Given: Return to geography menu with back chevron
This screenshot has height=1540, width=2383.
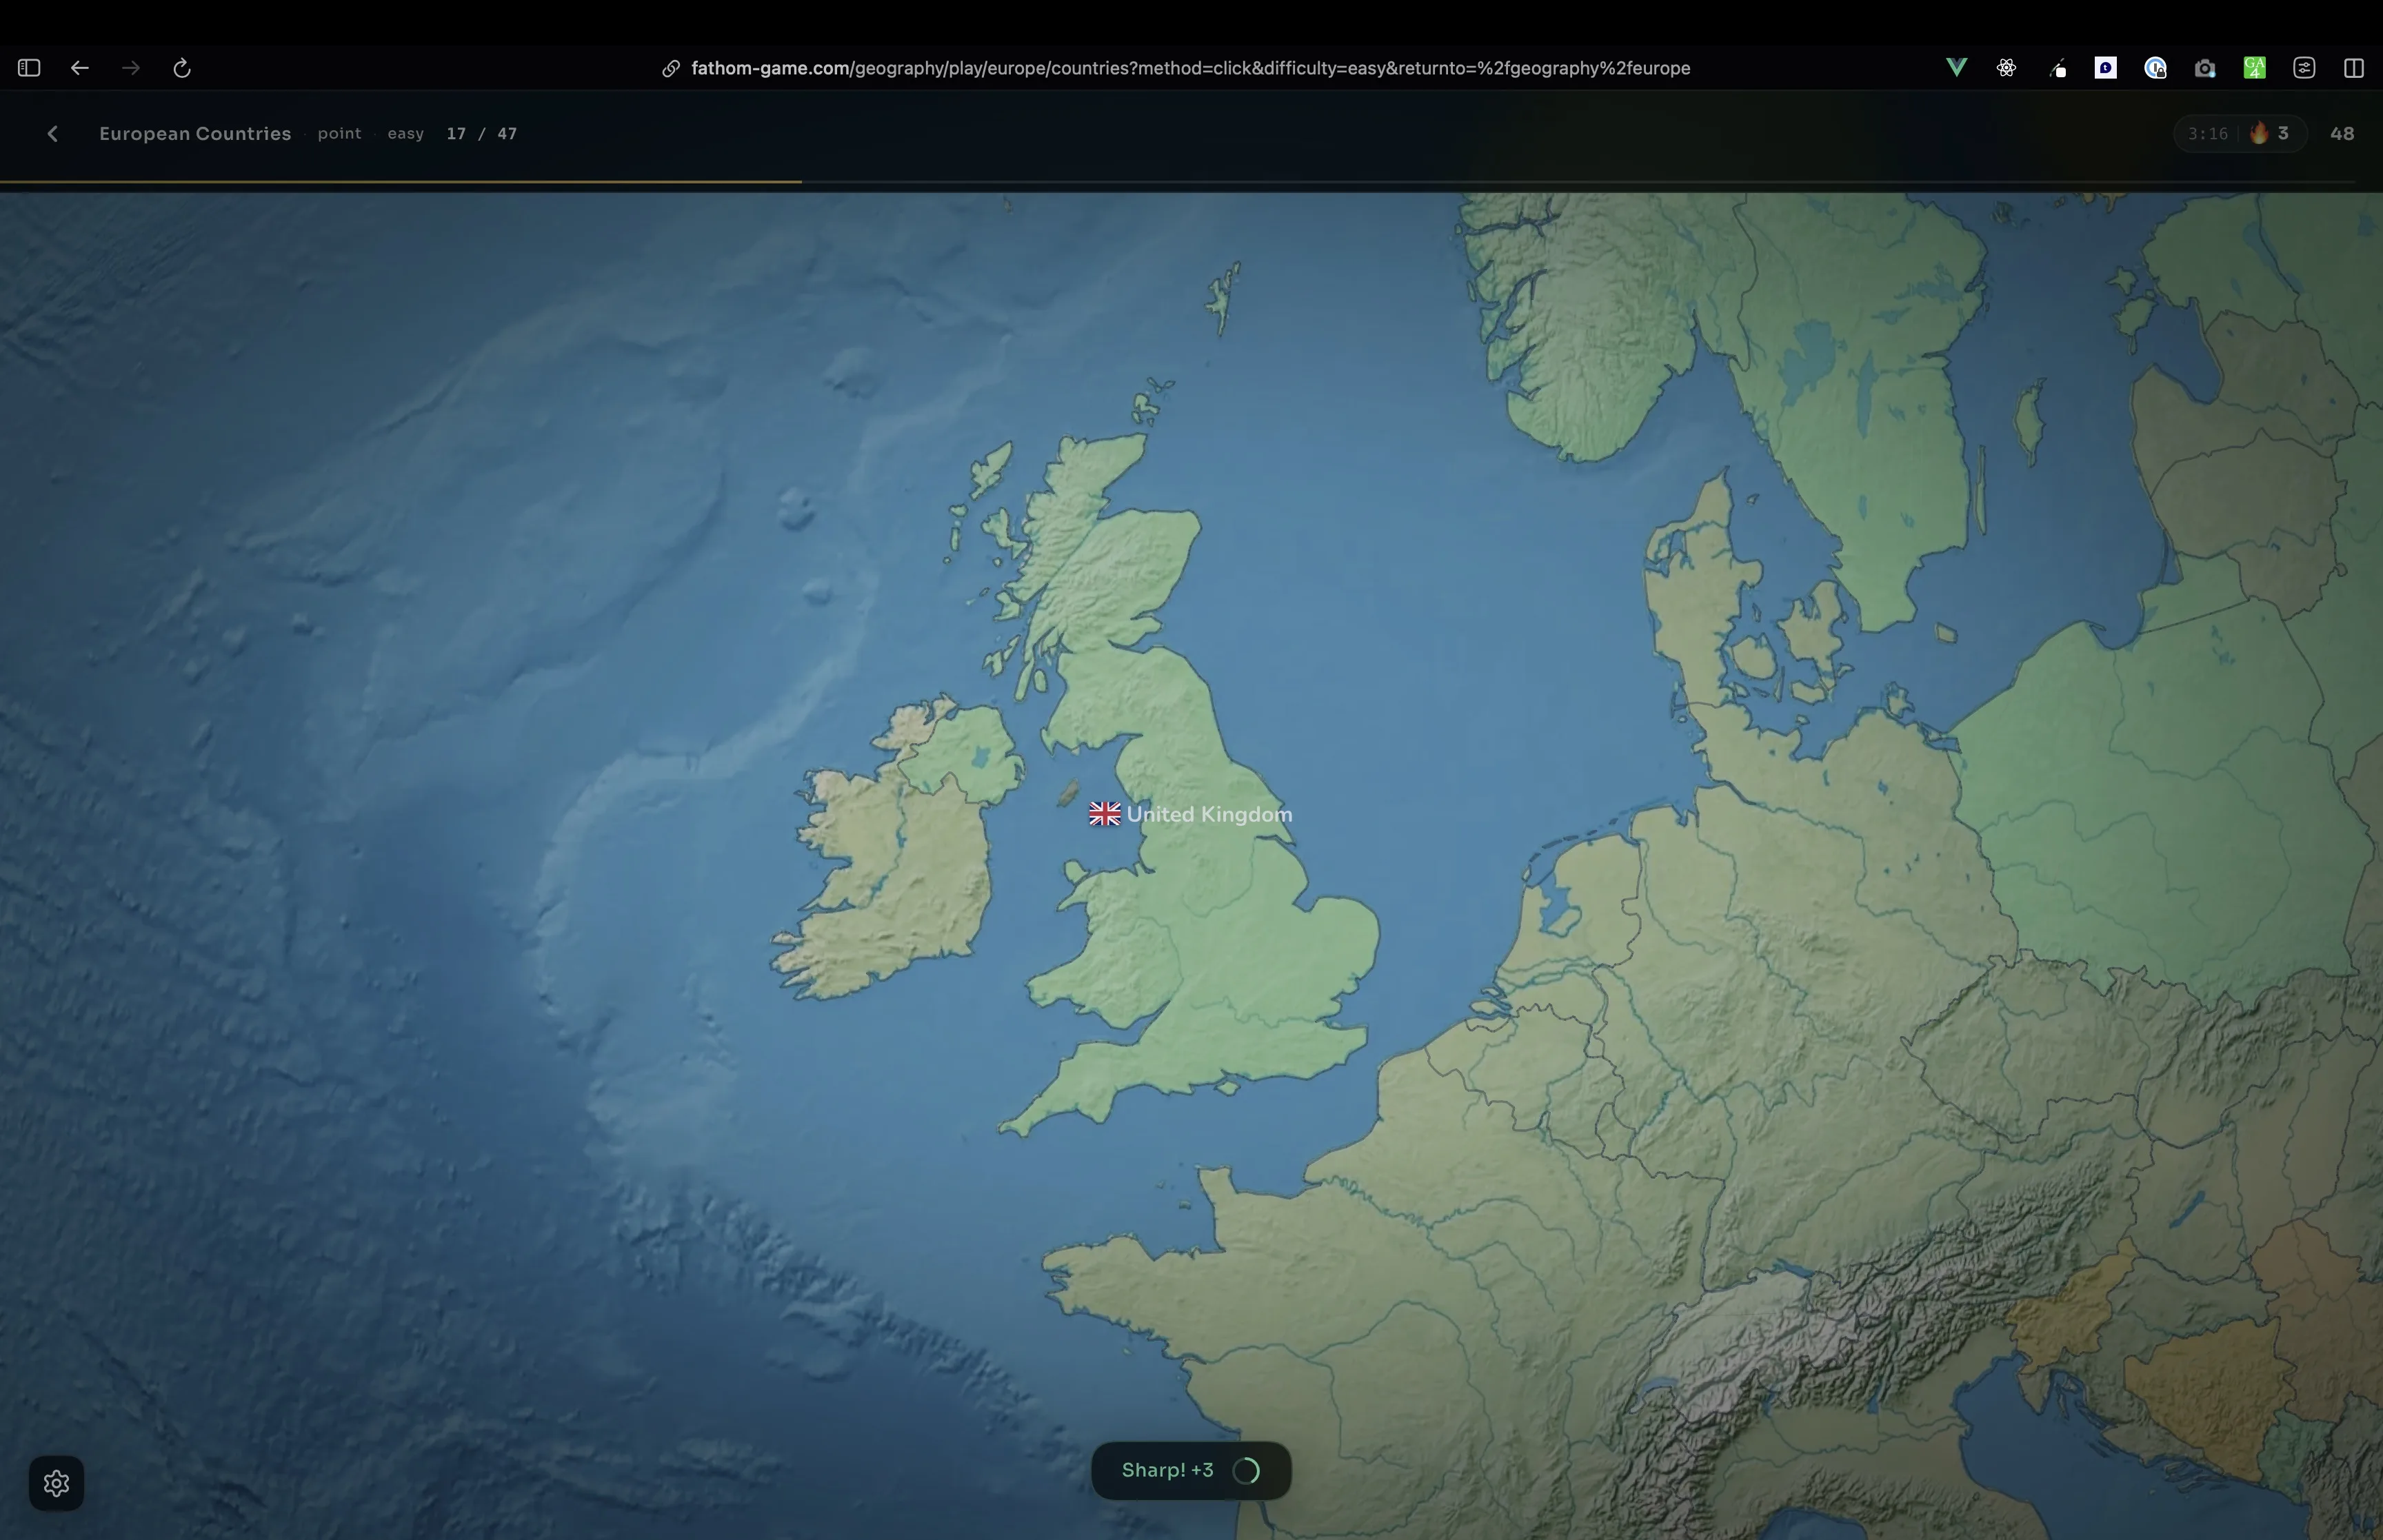Looking at the screenshot, I should (x=53, y=134).
